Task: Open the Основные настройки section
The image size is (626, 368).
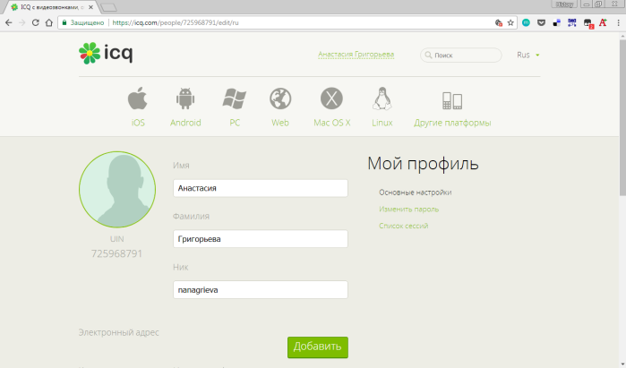Action: point(416,193)
